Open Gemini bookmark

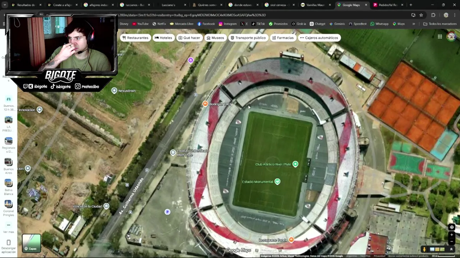pyautogui.click(x=337, y=24)
